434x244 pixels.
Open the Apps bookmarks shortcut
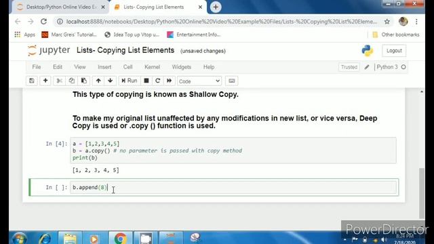24,35
